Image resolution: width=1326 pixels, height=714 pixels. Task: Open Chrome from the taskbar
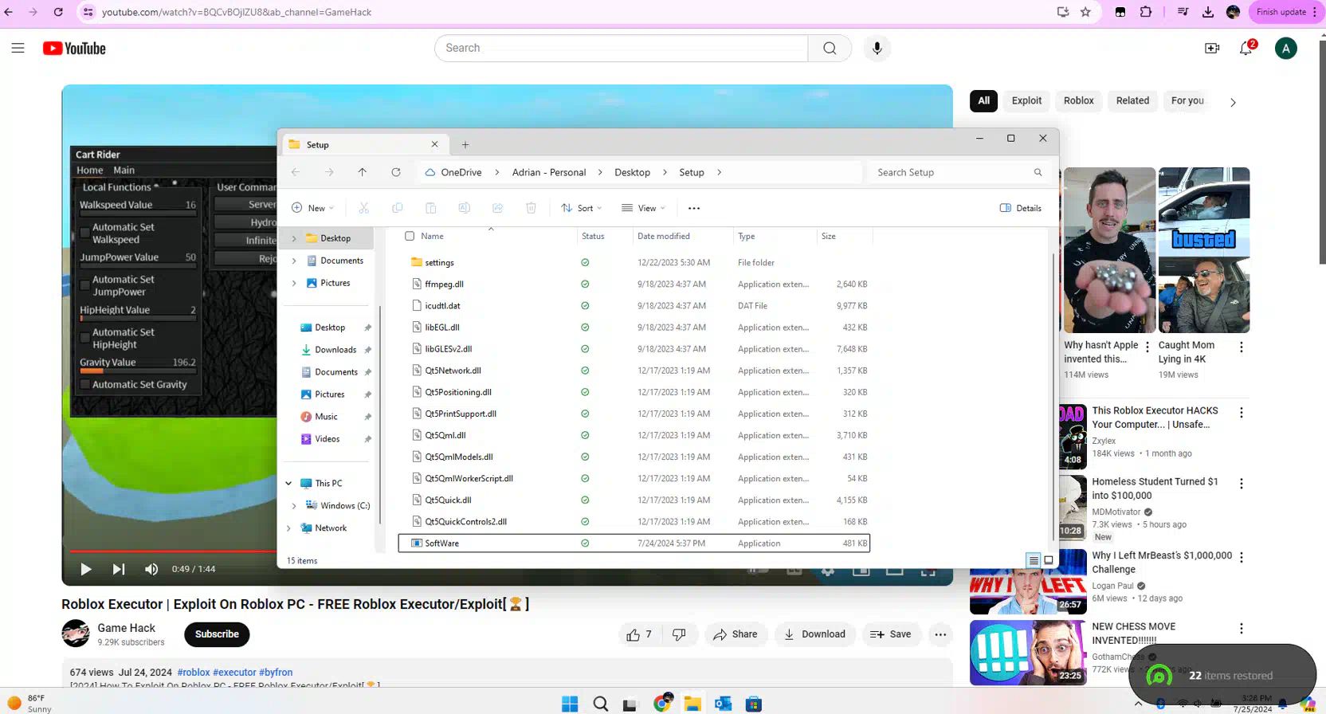[x=662, y=704]
